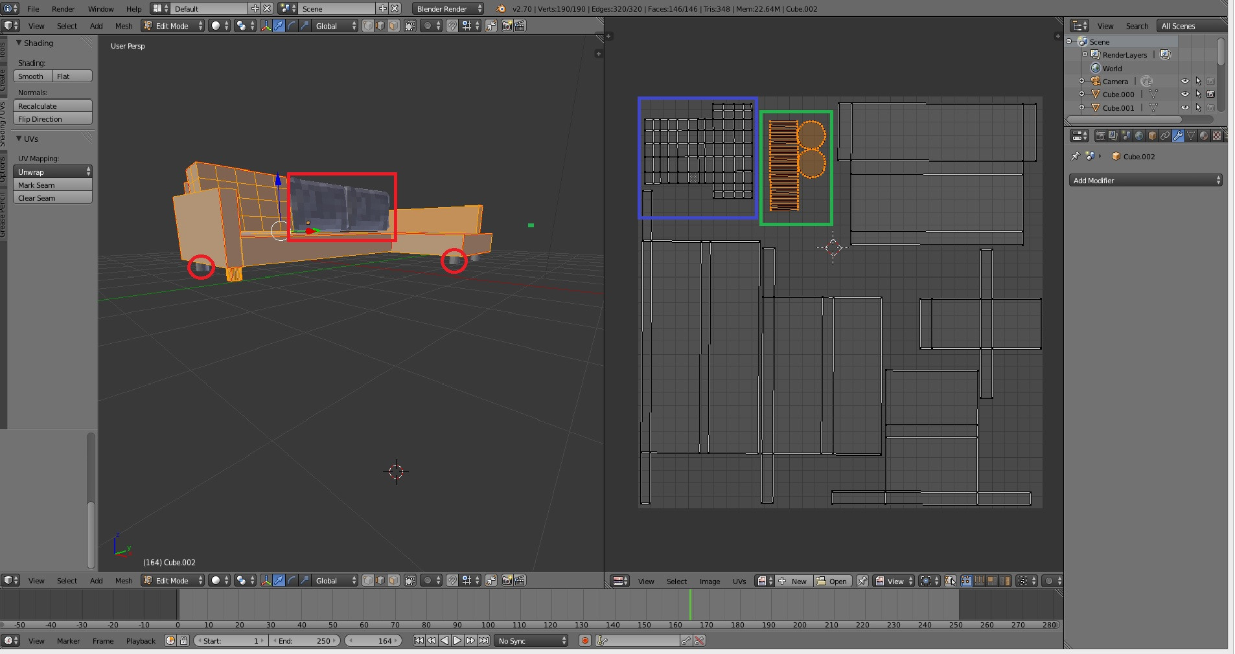Toggle visibility eye for Cube.001
Viewport: 1235px width, 654px height.
click(x=1184, y=108)
